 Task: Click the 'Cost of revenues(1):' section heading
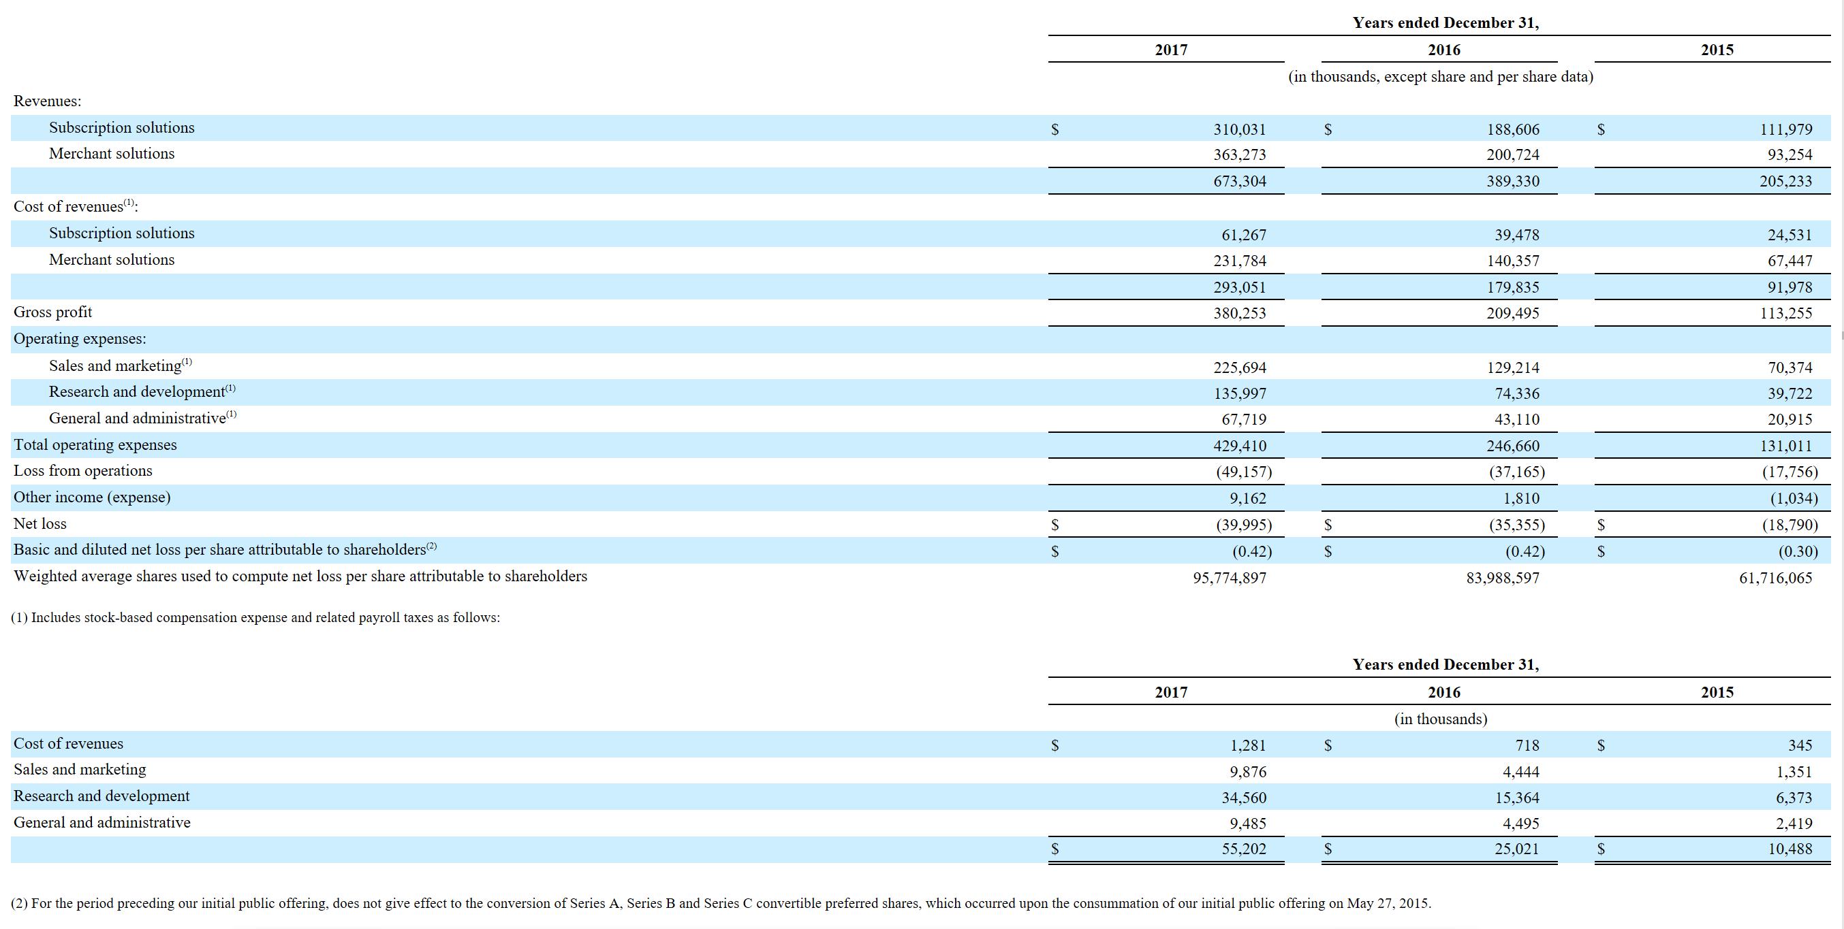76,206
